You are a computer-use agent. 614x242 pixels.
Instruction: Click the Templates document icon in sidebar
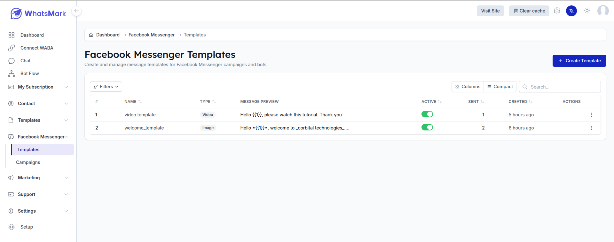11,120
